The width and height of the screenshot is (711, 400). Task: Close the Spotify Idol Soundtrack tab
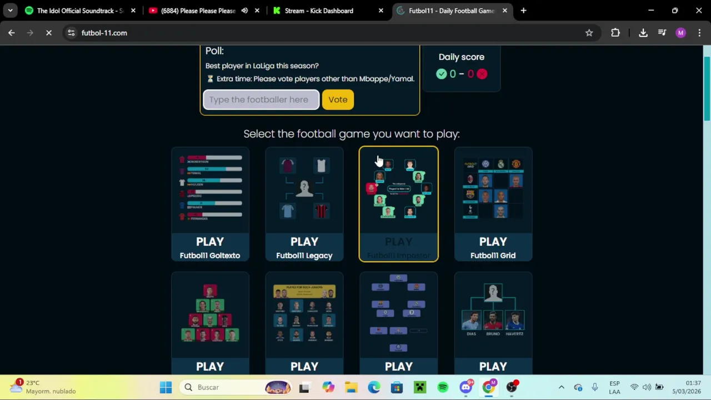133,11
